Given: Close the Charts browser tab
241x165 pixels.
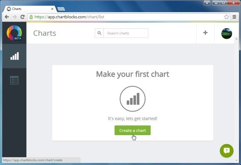Looking at the screenshot, I should [52, 9].
